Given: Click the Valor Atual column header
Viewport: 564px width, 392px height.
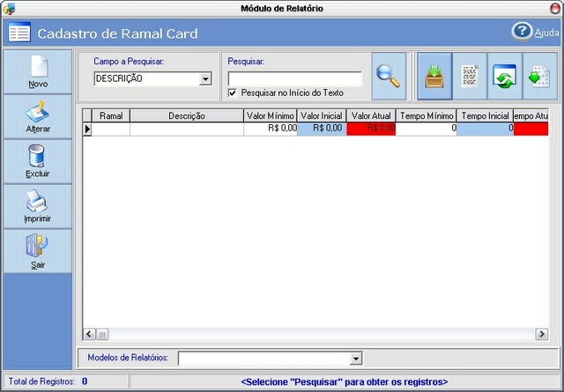Looking at the screenshot, I should (x=371, y=115).
